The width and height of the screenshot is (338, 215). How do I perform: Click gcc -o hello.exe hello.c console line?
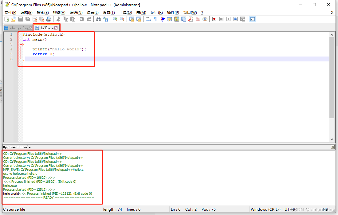click(20, 174)
